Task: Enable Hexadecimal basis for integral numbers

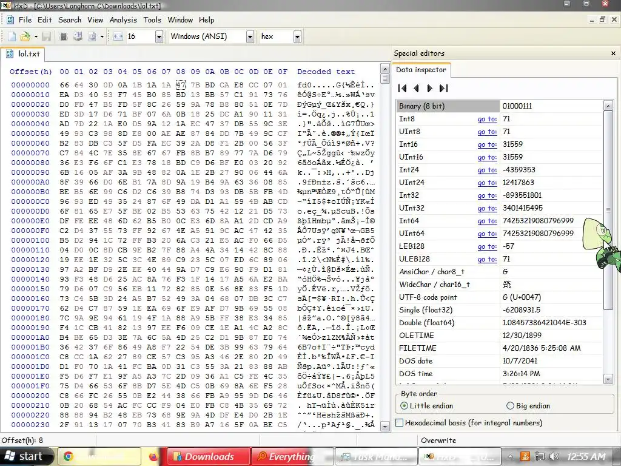Action: tap(469, 423)
